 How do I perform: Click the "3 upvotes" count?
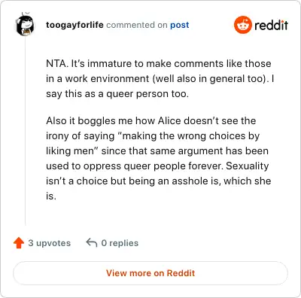coord(50,243)
